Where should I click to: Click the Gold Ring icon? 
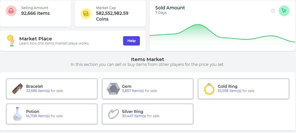(209, 88)
